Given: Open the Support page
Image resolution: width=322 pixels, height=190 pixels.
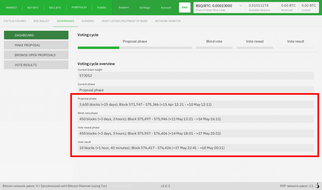Looking at the screenshot, I should [124, 8].
